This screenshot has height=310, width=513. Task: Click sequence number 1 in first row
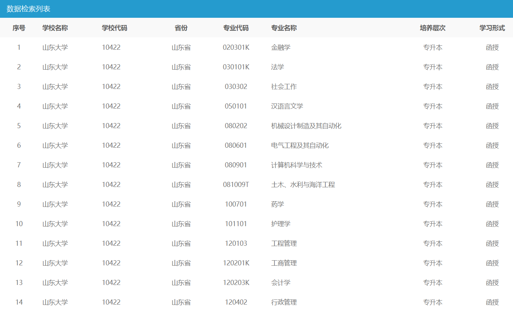tap(19, 48)
